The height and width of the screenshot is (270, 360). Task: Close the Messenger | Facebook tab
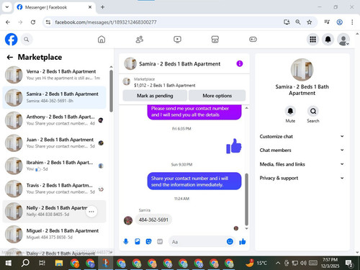(90, 7)
